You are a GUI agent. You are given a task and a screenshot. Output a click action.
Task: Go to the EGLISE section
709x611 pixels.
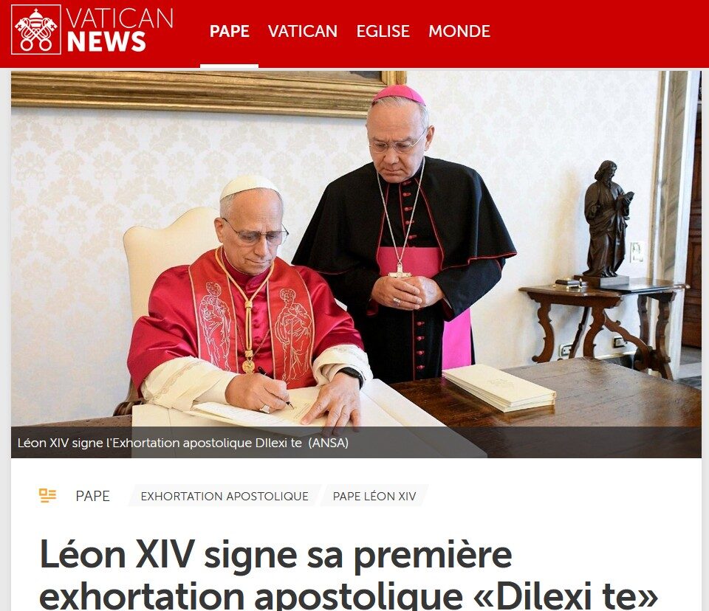pyautogui.click(x=383, y=31)
